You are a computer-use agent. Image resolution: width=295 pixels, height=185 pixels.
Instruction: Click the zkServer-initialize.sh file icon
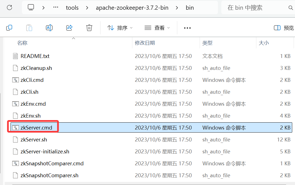[x=15, y=152]
